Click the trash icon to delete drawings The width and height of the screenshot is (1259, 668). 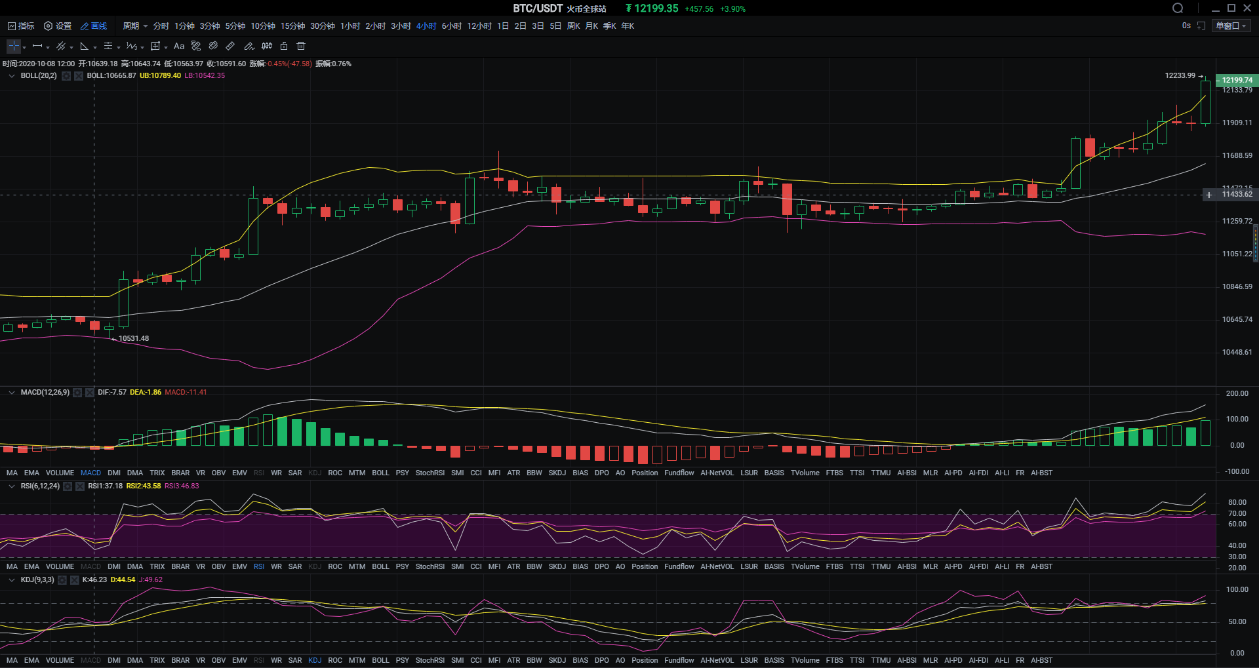click(301, 46)
